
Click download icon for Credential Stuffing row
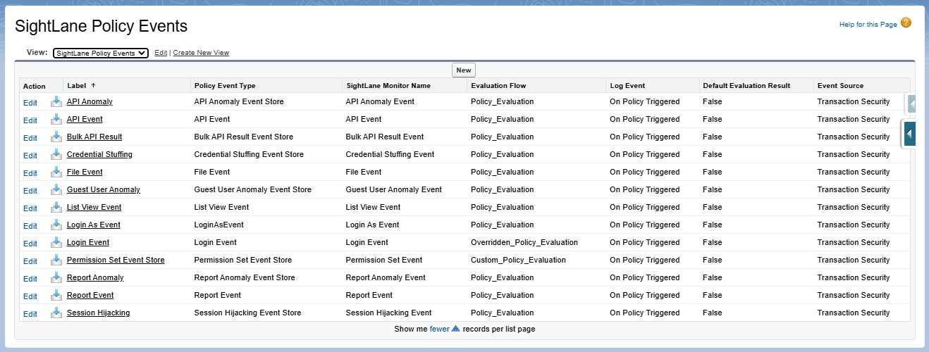[x=56, y=155]
